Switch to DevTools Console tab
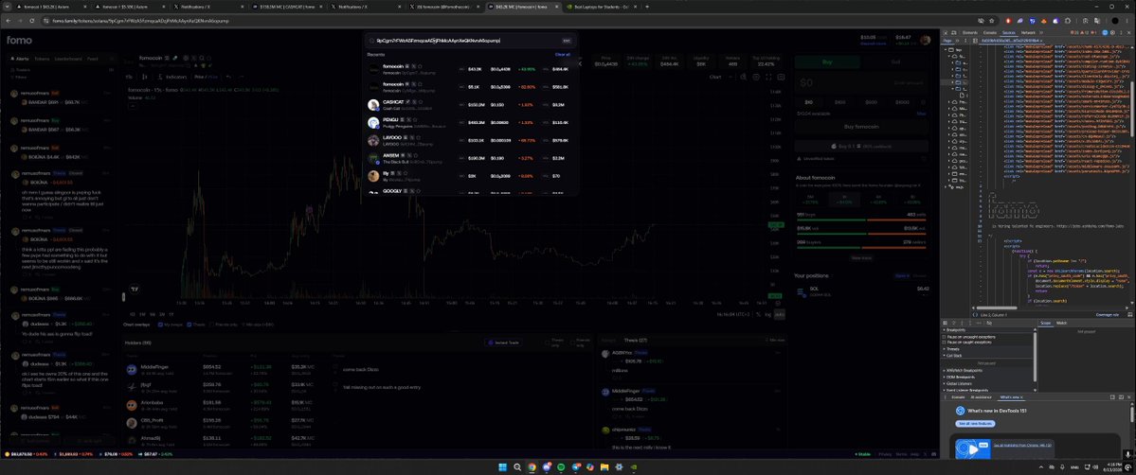Viewport: 1136px width, 475px height. pyautogui.click(x=989, y=32)
